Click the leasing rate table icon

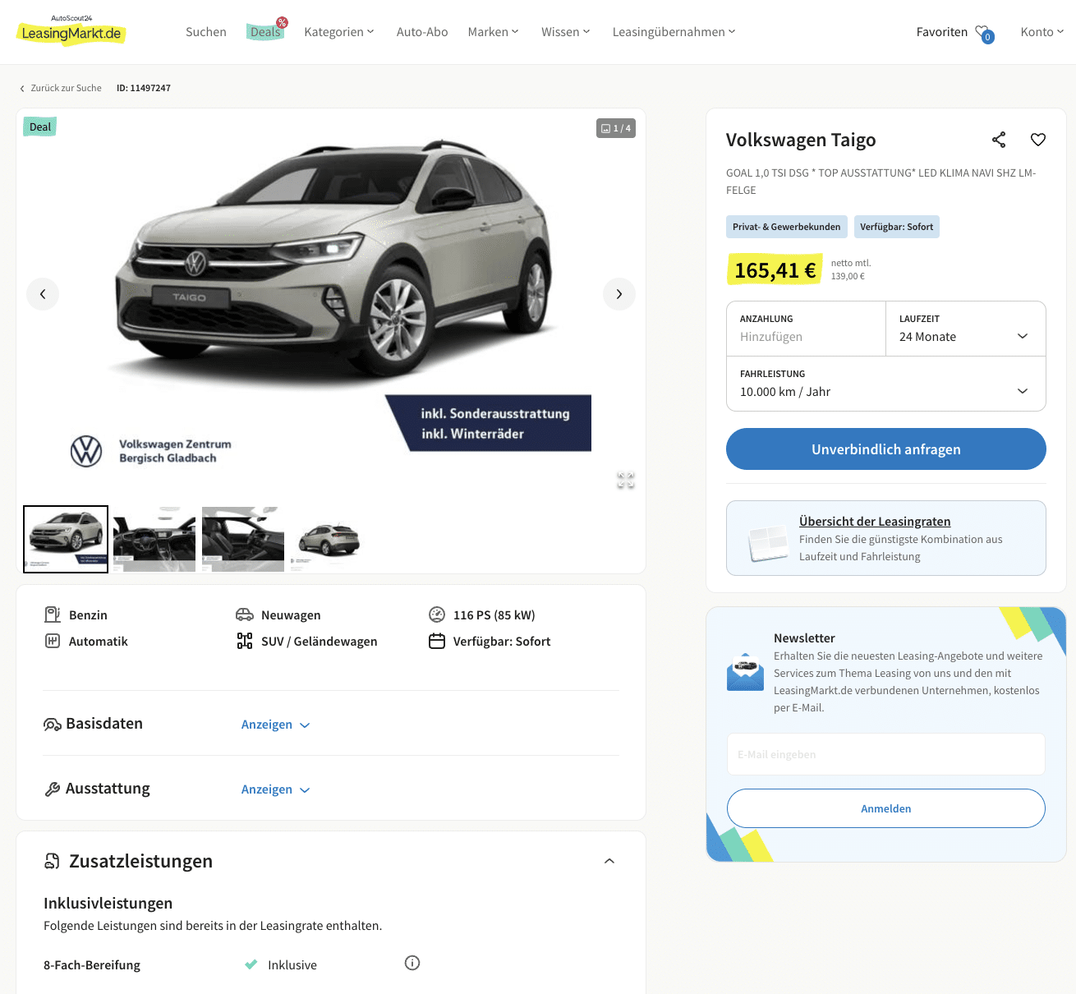click(768, 543)
